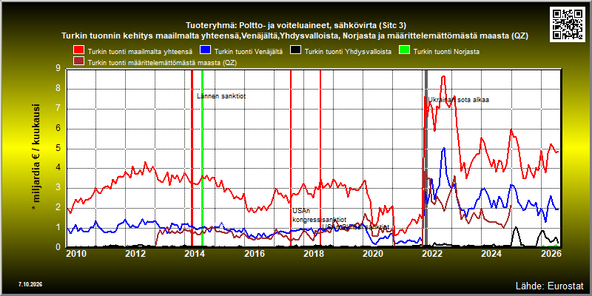Click the subtitle 'Turkin tuonnin kehitys maailmalta yhteensä'
The image size is (592, 296).
(295, 36)
